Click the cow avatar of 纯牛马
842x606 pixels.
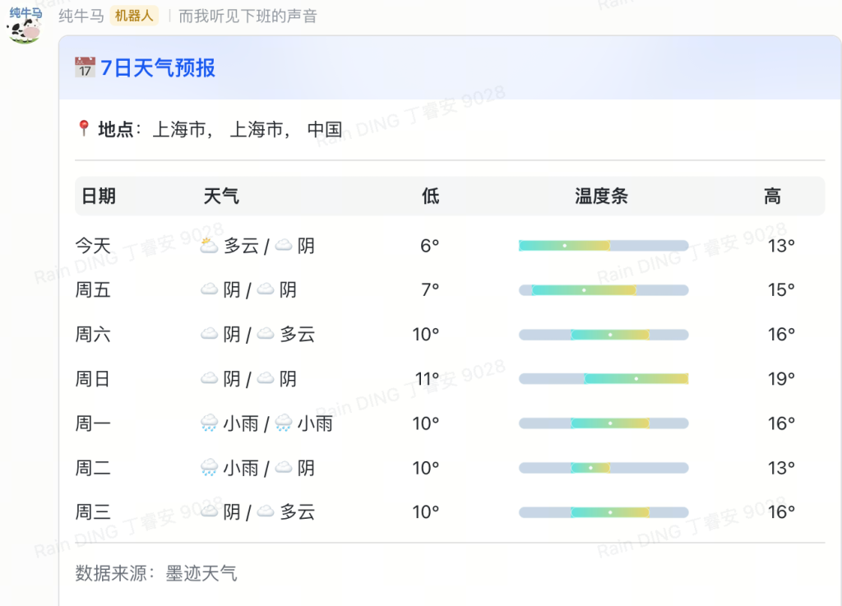tap(24, 26)
